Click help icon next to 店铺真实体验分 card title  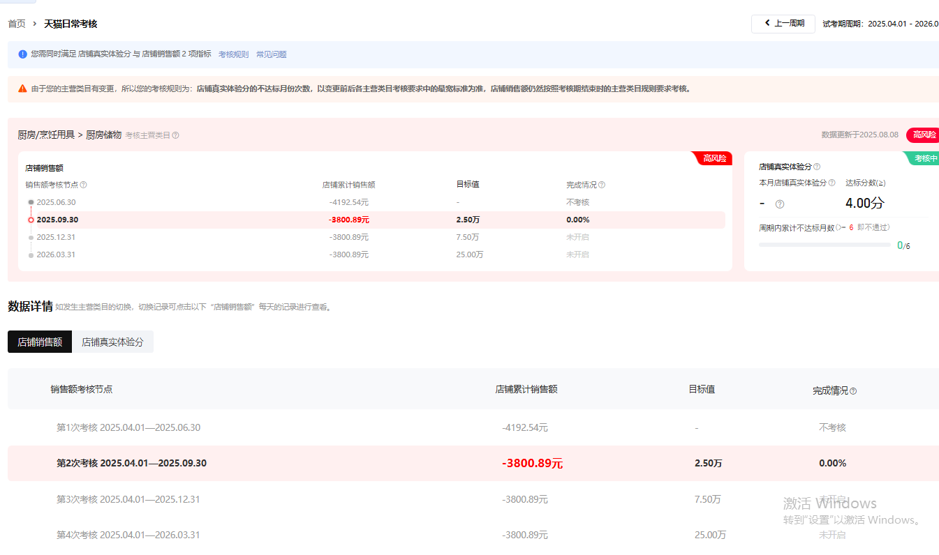pyautogui.click(x=817, y=167)
